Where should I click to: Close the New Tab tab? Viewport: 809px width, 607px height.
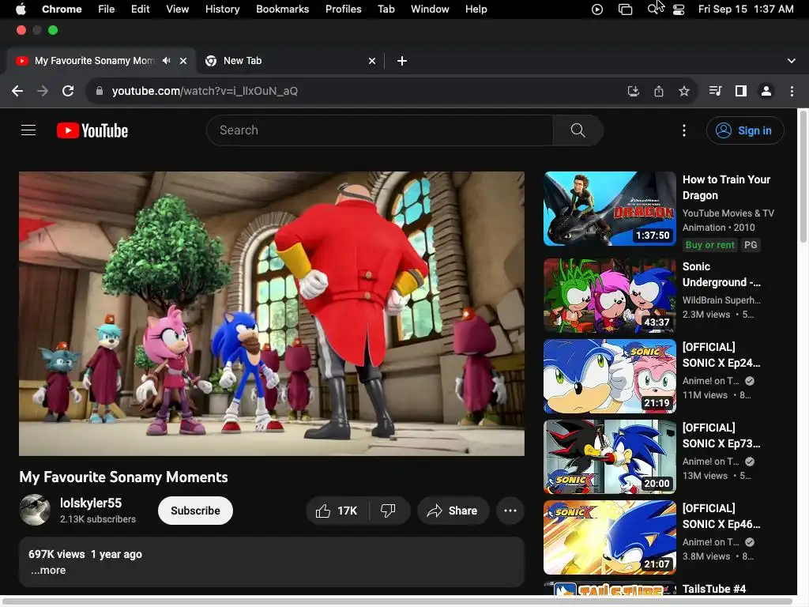click(372, 61)
